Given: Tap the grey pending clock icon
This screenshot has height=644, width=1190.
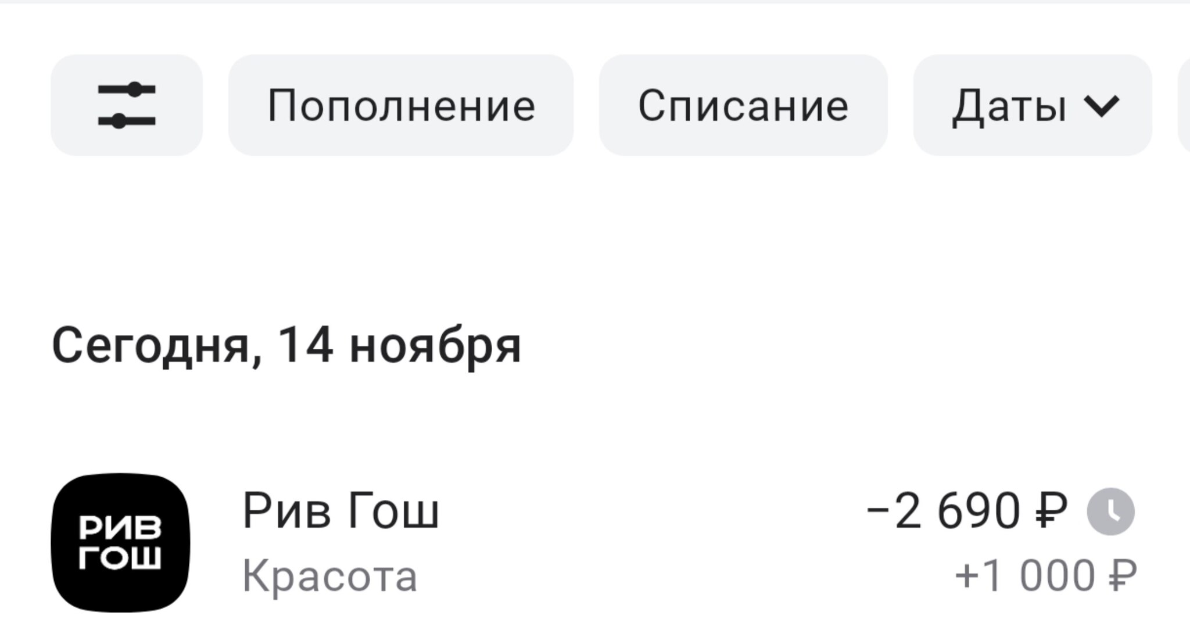Looking at the screenshot, I should click(x=1110, y=511).
